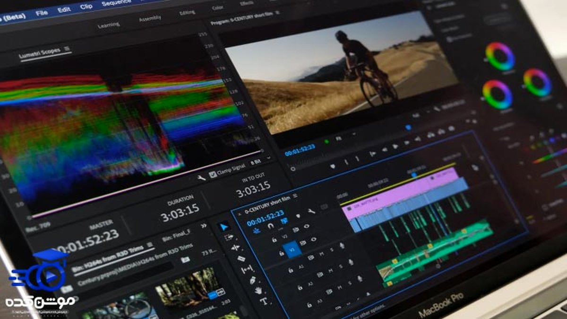Switch to the Color workspace tab
The image size is (567, 319).
coord(218,8)
